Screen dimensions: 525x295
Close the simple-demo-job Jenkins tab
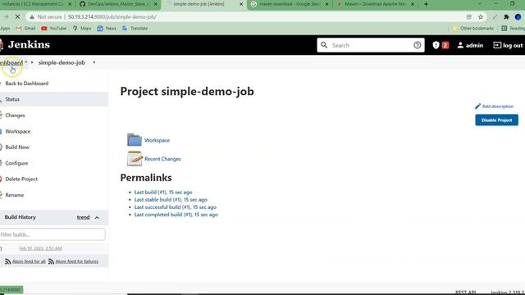pos(241,4)
